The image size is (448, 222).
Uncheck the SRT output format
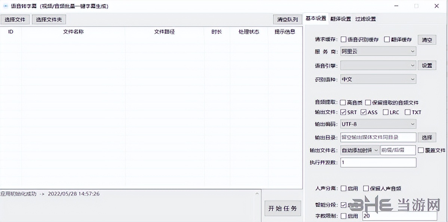pos(343,112)
